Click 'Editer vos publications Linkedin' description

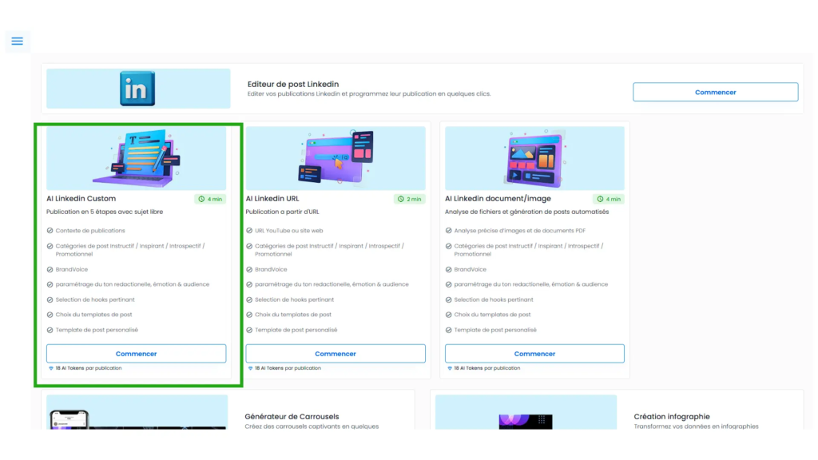click(369, 94)
